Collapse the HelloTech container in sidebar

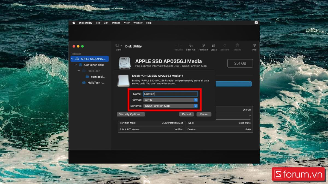coord(79,71)
